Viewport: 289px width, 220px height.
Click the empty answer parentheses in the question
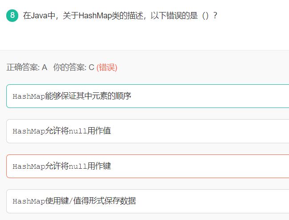(x=205, y=16)
